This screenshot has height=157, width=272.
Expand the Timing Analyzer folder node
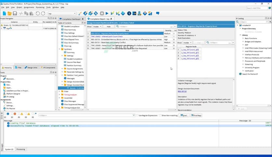[60, 95]
